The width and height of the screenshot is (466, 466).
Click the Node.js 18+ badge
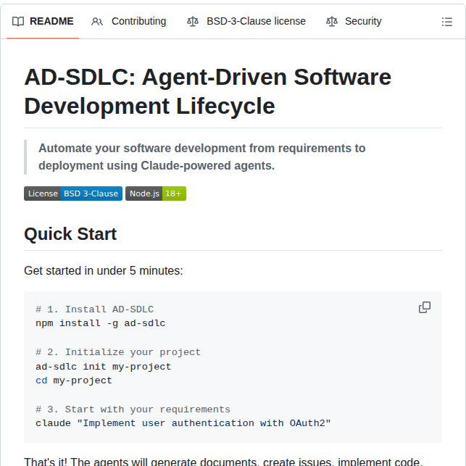pyautogui.click(x=156, y=194)
